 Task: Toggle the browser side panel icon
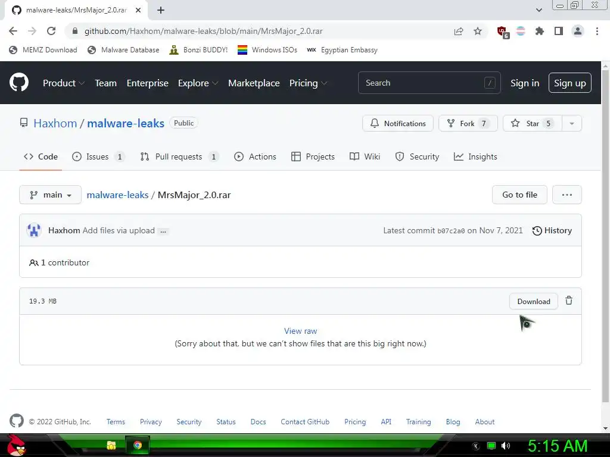(x=559, y=31)
